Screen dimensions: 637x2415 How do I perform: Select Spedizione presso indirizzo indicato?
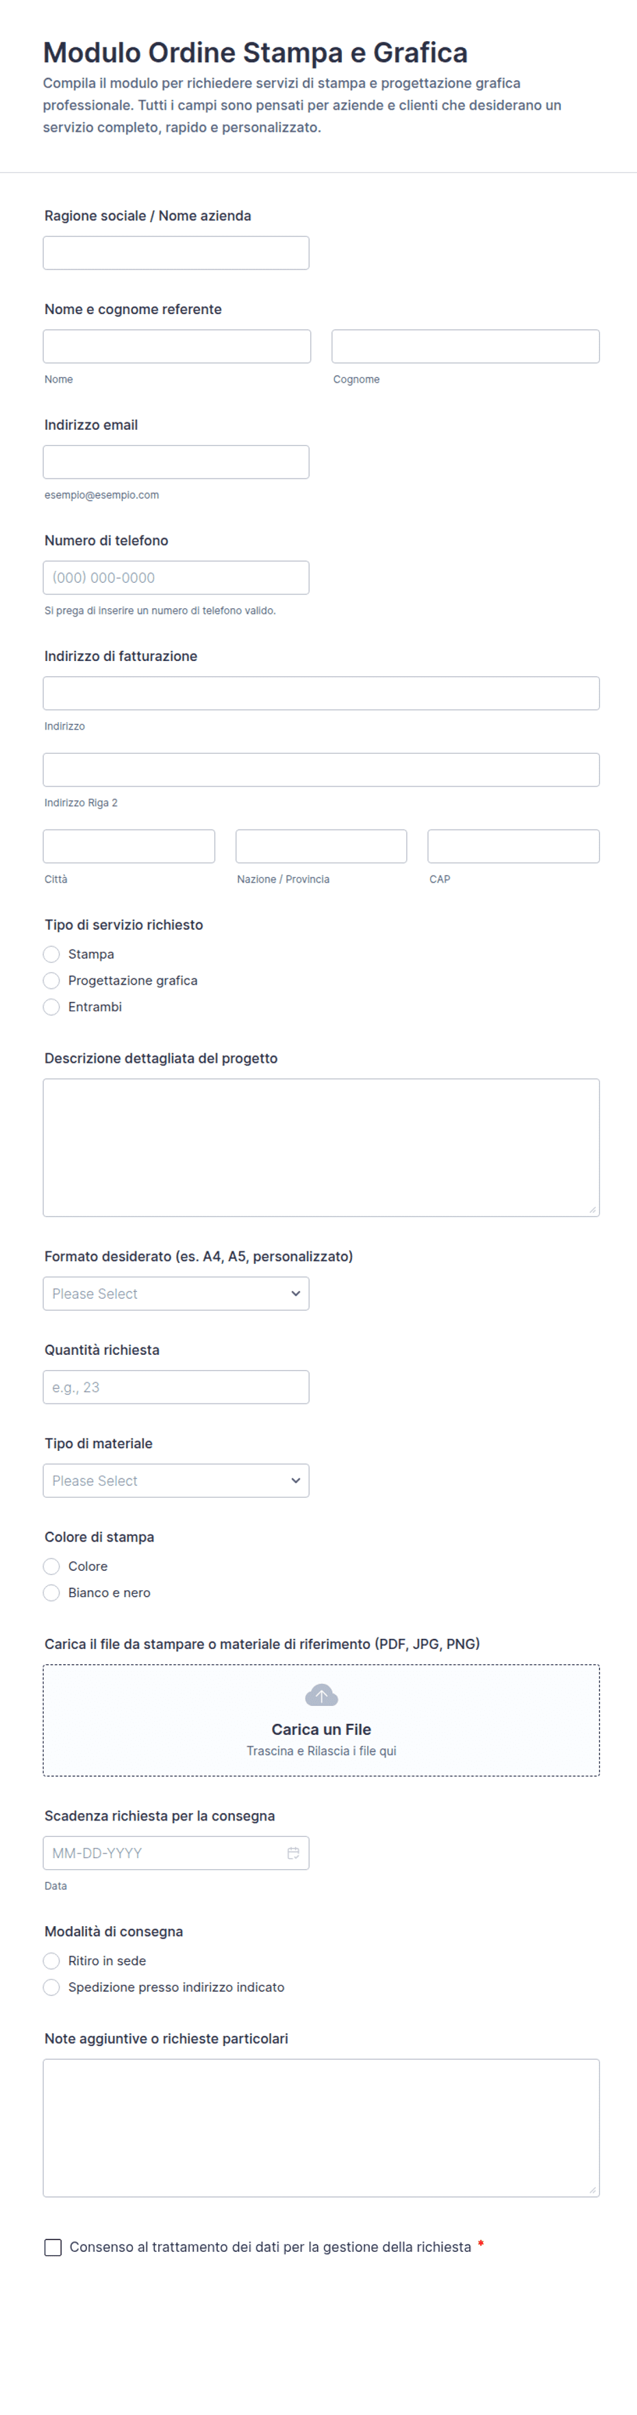click(x=51, y=1988)
